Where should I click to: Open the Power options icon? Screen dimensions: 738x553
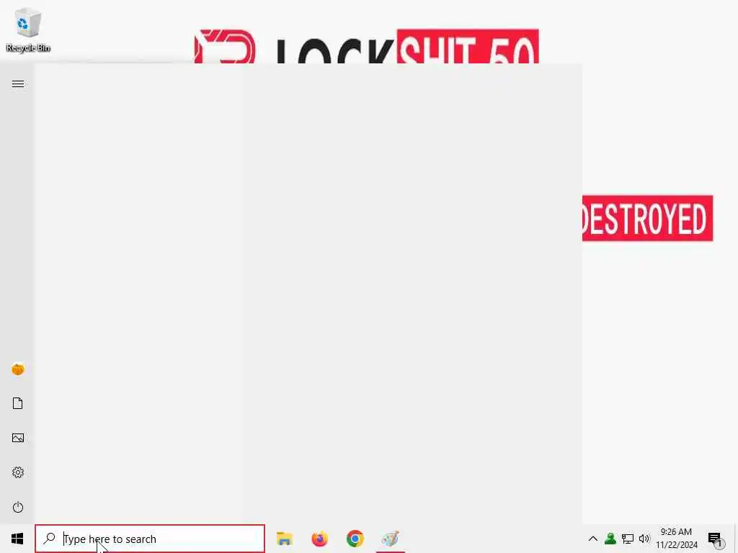(18, 507)
